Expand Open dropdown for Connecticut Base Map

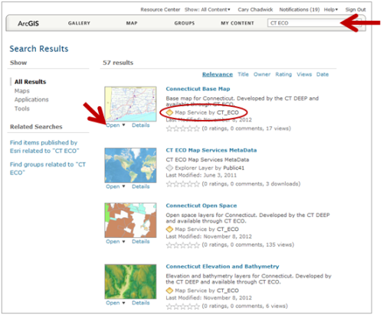pos(116,125)
